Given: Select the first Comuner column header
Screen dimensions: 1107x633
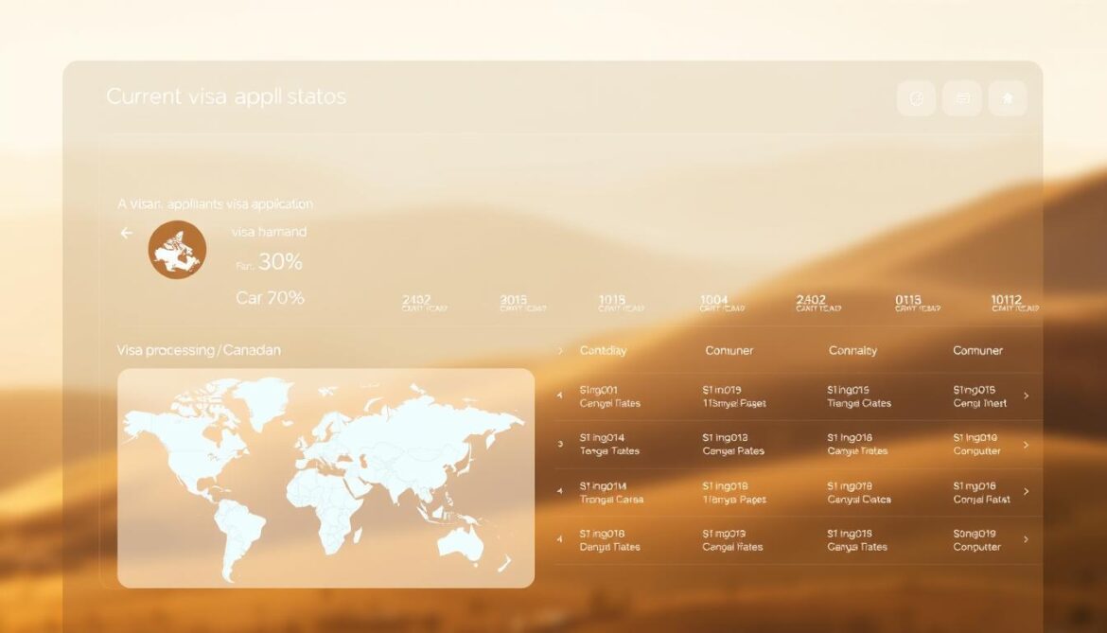Looking at the screenshot, I should pos(729,350).
